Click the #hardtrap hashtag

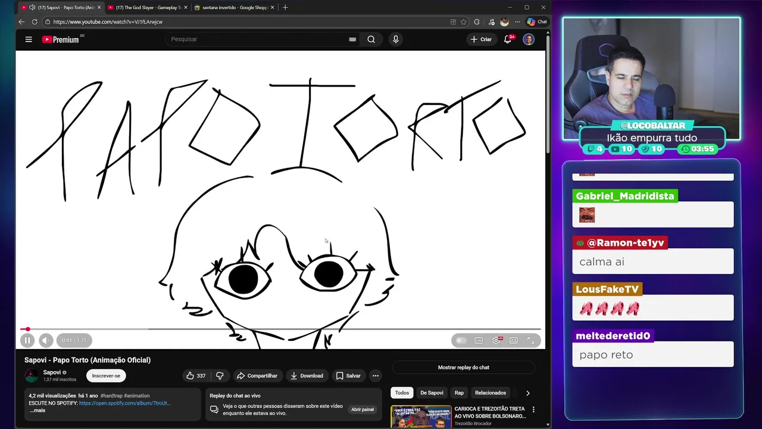click(x=111, y=396)
